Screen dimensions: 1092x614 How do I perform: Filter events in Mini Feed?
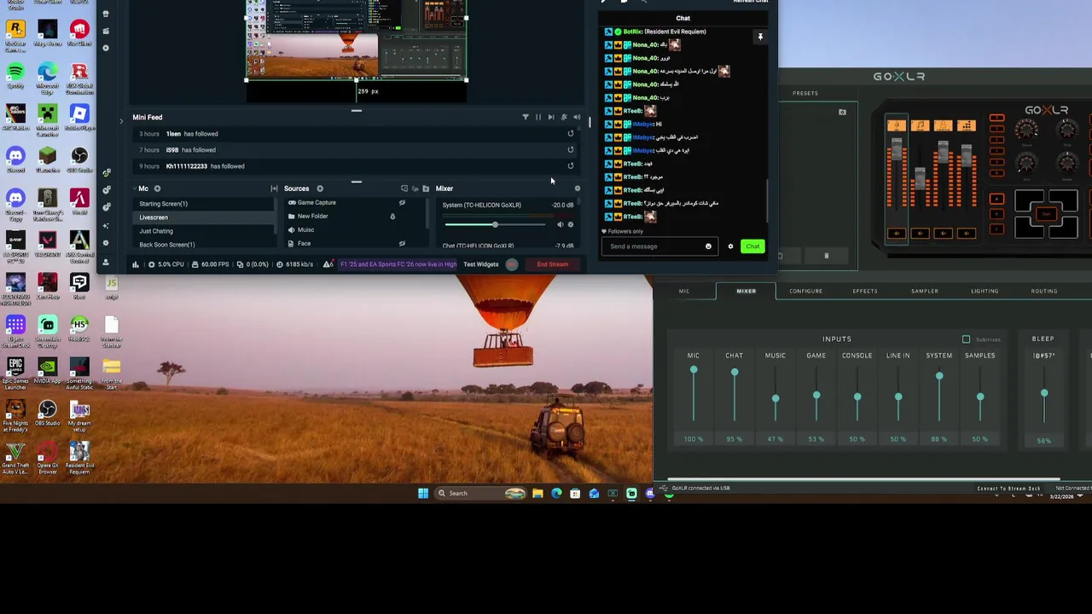click(526, 117)
